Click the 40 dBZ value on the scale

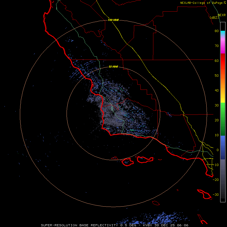[217, 91]
